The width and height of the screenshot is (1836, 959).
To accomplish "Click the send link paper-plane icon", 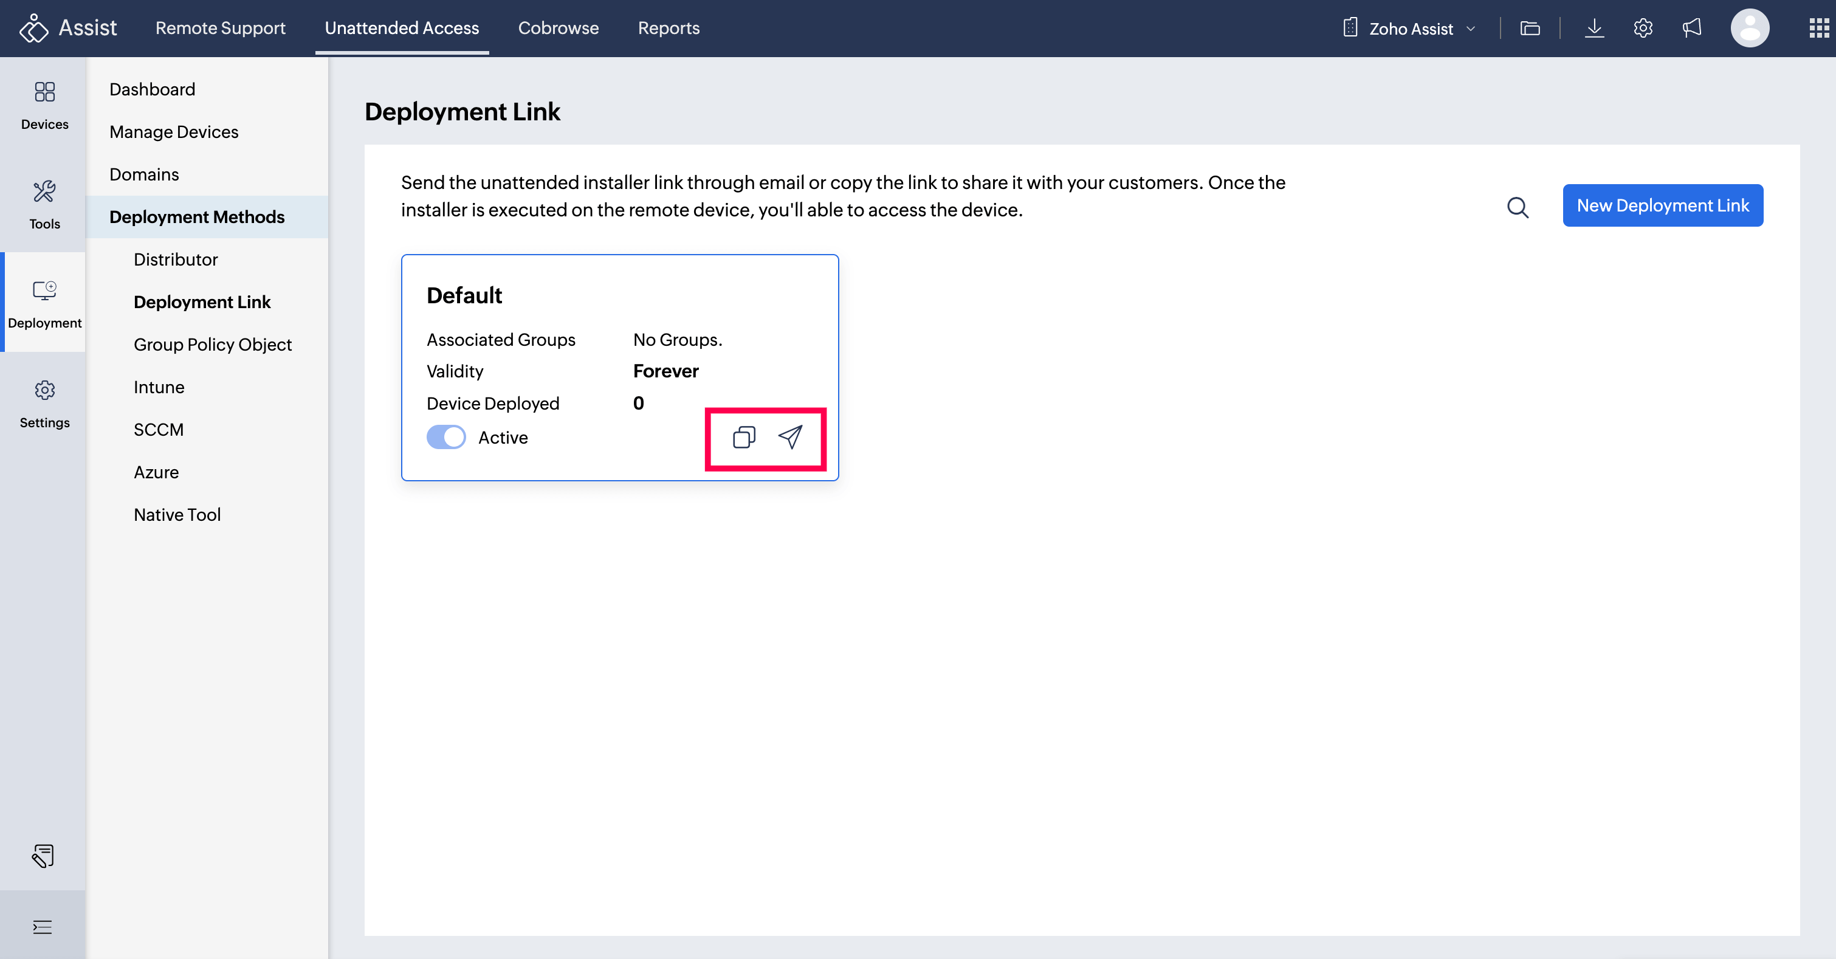I will click(x=789, y=437).
